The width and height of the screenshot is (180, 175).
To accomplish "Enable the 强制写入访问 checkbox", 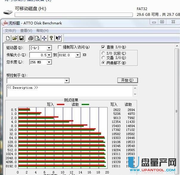I will 60,47.
